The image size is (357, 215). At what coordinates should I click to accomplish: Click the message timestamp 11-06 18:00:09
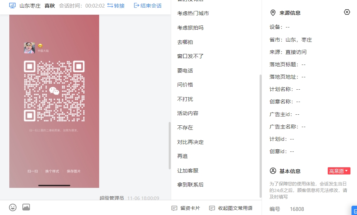[x=143, y=198]
